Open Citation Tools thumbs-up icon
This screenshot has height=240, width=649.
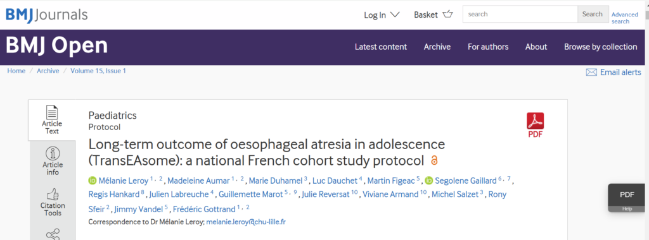[53, 194]
